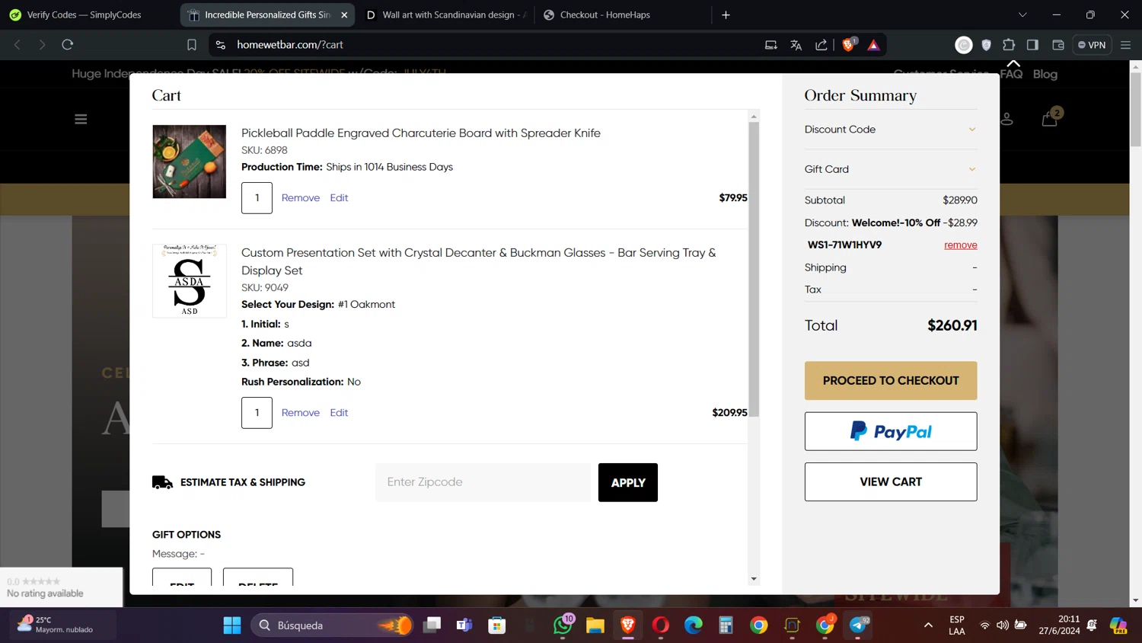Open the website hamburger menu
The image size is (1142, 643).
tap(81, 119)
